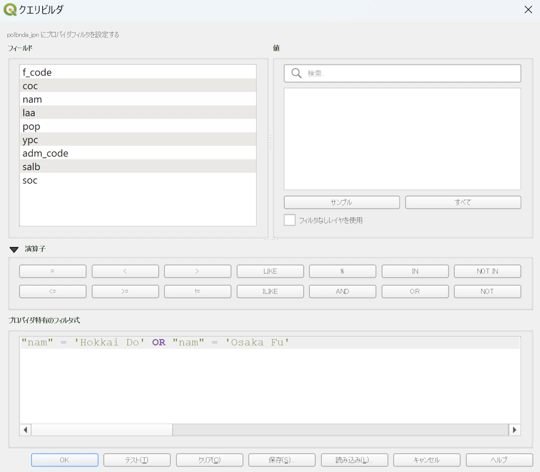
Task: Load all values with すべて button
Action: [x=463, y=202]
